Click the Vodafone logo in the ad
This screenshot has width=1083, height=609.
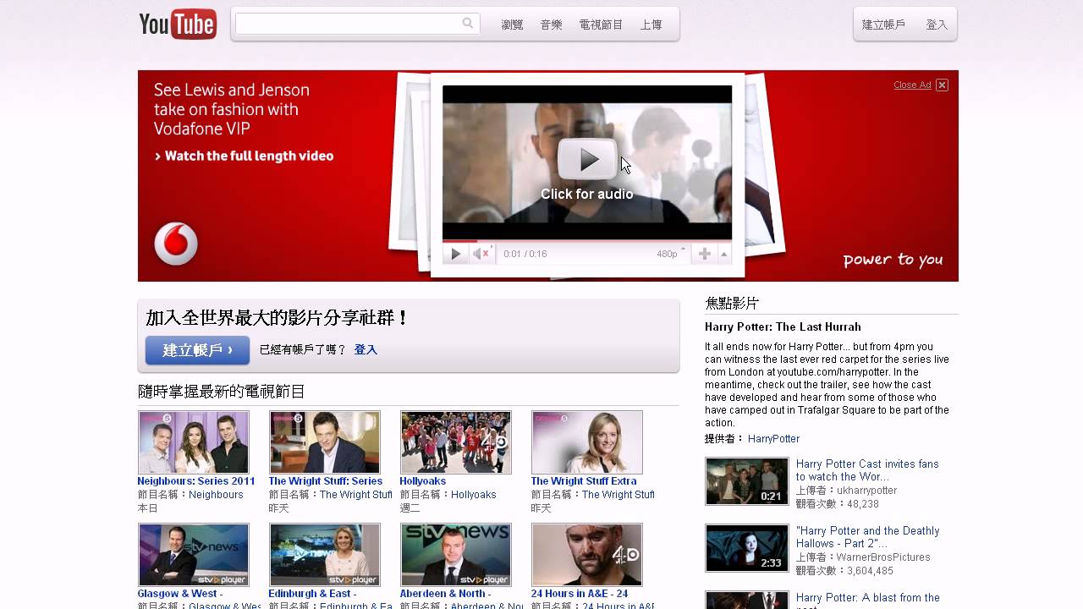coord(176,244)
